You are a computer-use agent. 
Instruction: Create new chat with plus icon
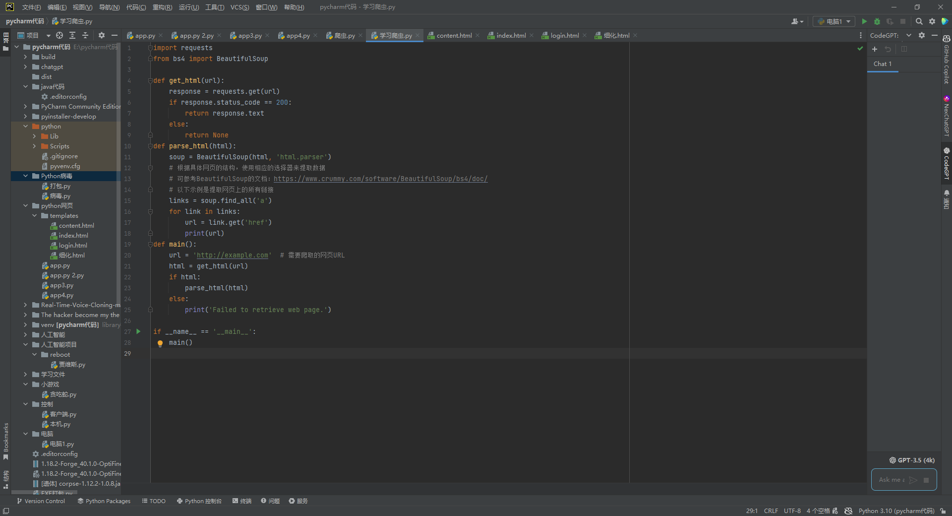pos(875,49)
